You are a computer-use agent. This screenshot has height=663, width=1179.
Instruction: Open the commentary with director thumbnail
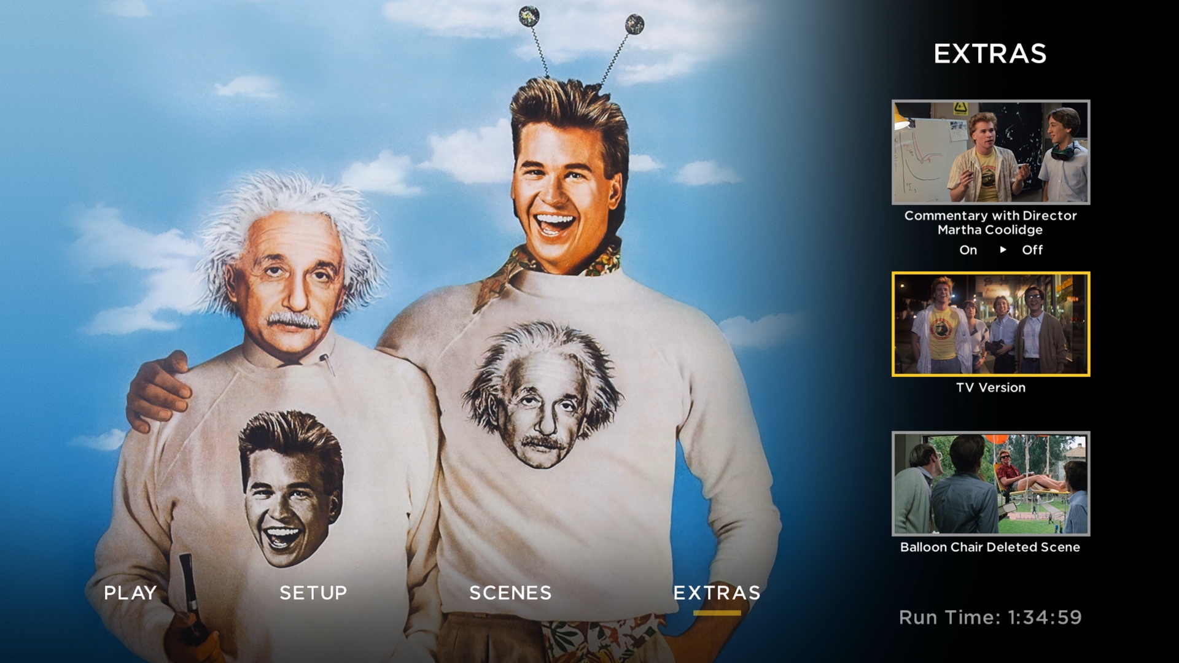990,152
